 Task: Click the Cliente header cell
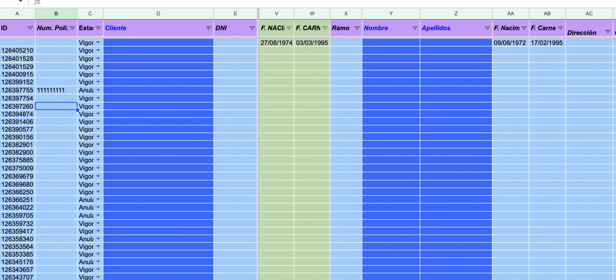(x=159, y=28)
